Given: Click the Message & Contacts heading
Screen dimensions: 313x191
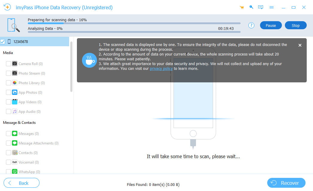Looking at the screenshot, I should coord(19,123).
